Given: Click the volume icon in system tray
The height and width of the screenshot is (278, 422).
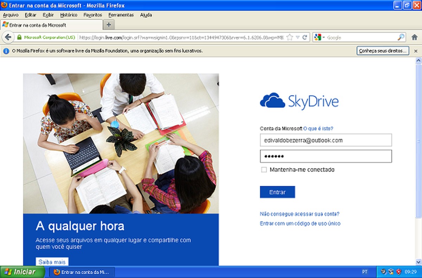Looking at the screenshot, I should [383, 272].
